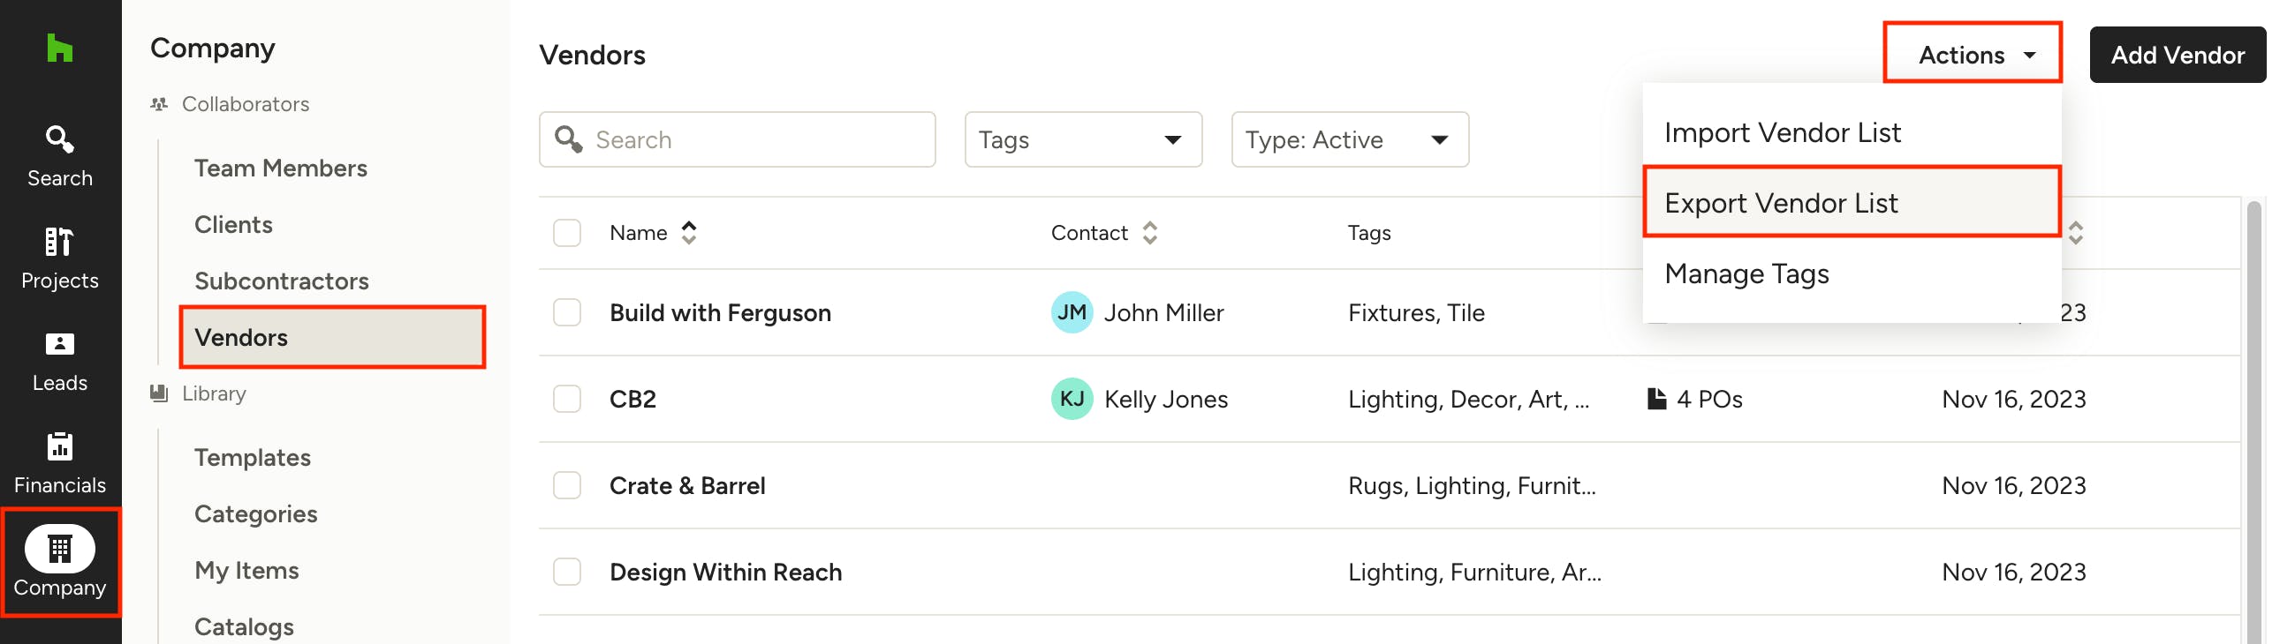This screenshot has height=644, width=2295.
Task: Open Leads in the left rail
Action: (60, 361)
